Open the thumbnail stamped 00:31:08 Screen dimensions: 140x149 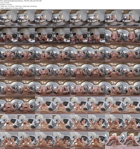tap(17, 88)
